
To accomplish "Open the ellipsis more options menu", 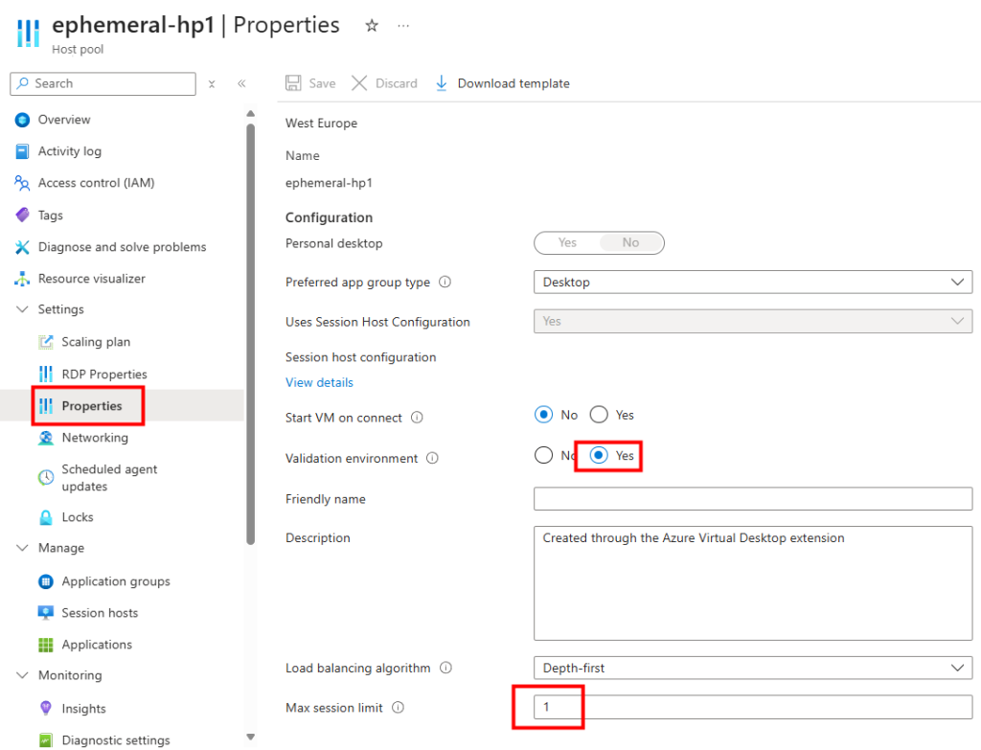I will (x=403, y=26).
